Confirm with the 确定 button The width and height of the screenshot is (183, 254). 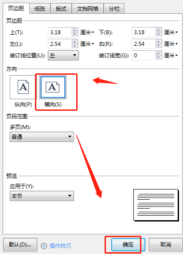pyautogui.click(x=128, y=245)
